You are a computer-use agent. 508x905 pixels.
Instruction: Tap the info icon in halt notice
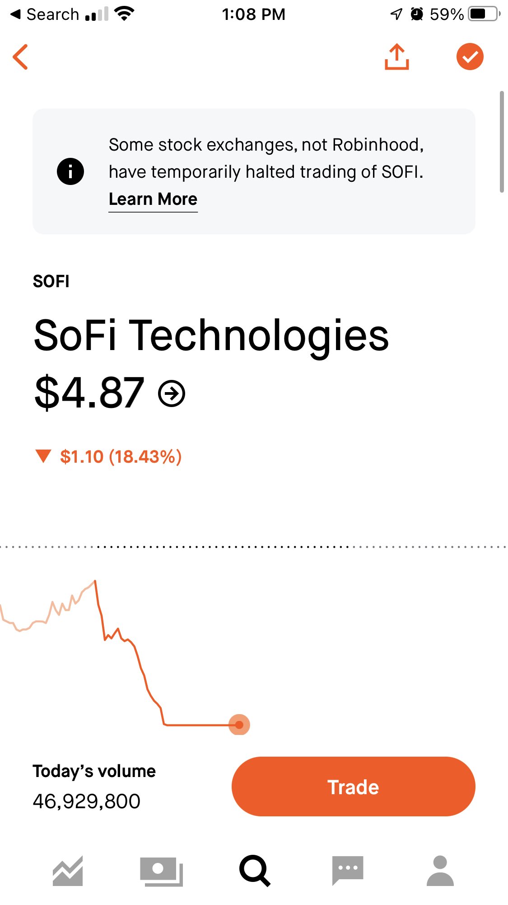[x=70, y=171]
